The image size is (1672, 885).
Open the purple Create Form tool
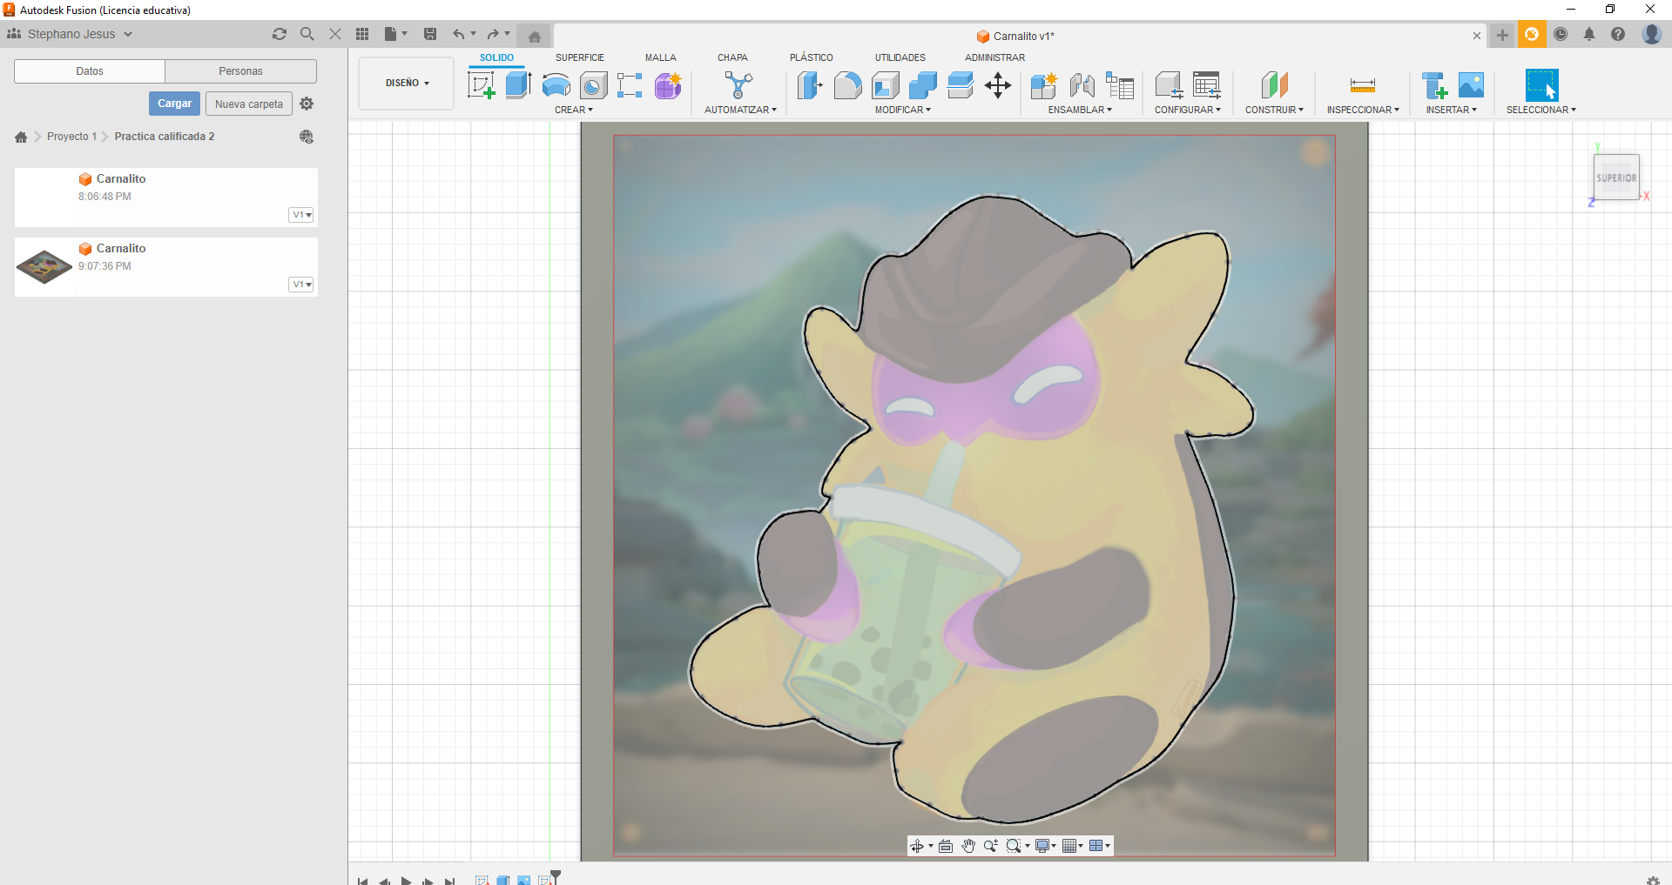coord(668,85)
